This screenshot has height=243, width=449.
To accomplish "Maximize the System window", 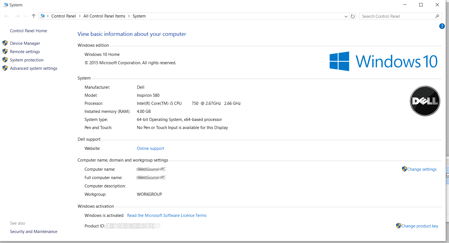I will 421,5.
